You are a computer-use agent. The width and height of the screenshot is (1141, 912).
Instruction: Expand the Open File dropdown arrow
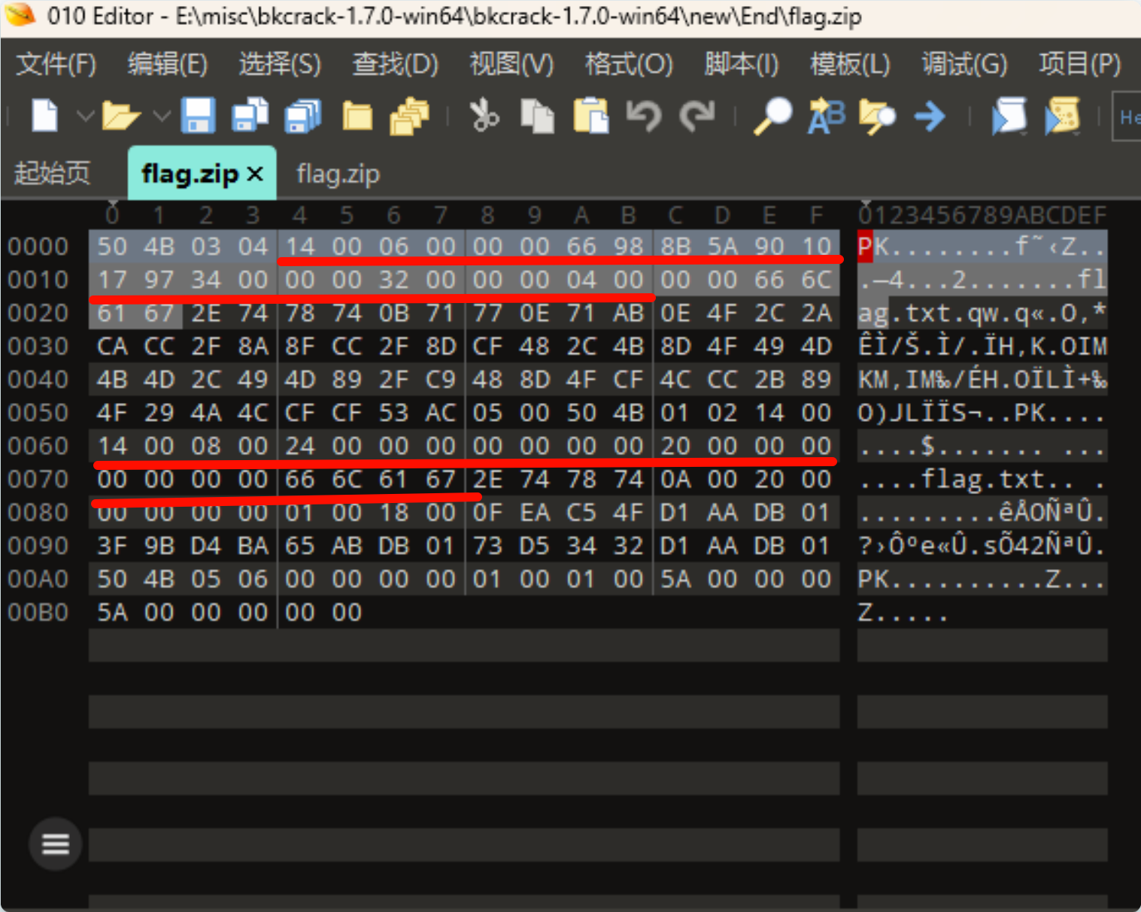click(161, 117)
